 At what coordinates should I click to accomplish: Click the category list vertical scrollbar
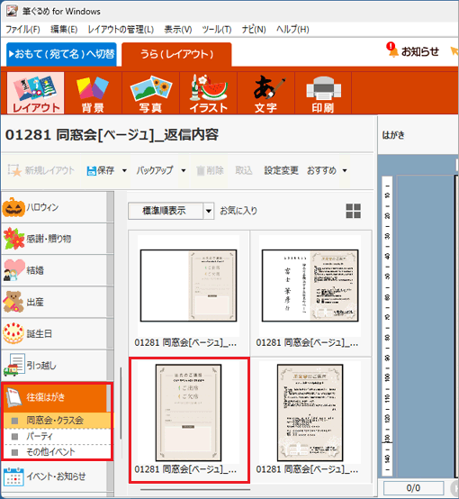point(121,404)
